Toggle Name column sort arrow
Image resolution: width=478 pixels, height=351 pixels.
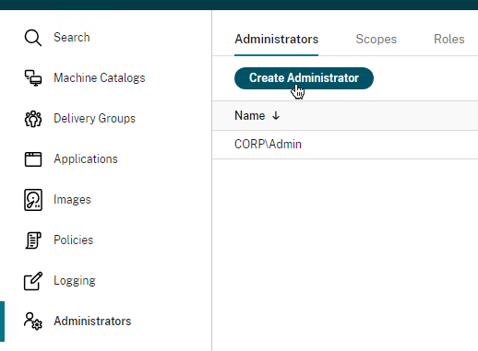tap(276, 116)
